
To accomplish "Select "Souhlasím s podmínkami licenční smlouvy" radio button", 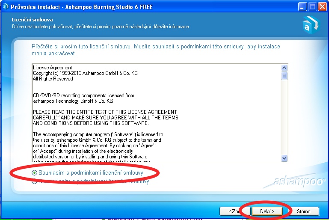I will 35,172.
